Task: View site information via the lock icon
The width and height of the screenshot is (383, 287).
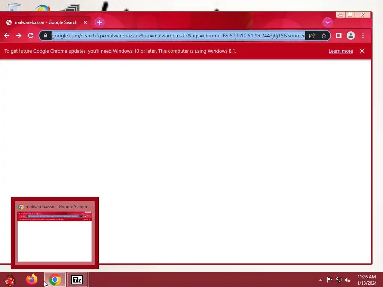Action: [45, 36]
